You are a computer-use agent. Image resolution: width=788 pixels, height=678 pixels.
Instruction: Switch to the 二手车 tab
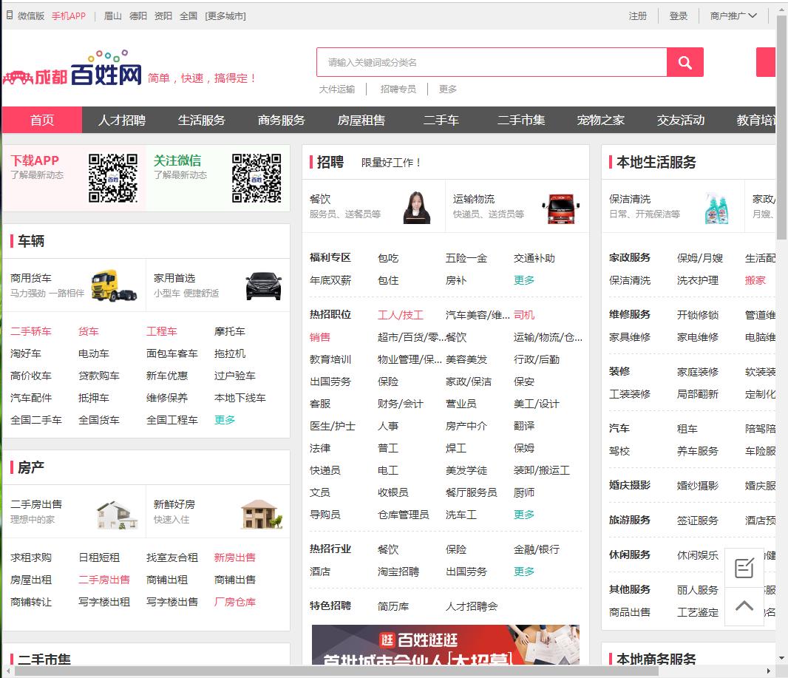(x=441, y=120)
